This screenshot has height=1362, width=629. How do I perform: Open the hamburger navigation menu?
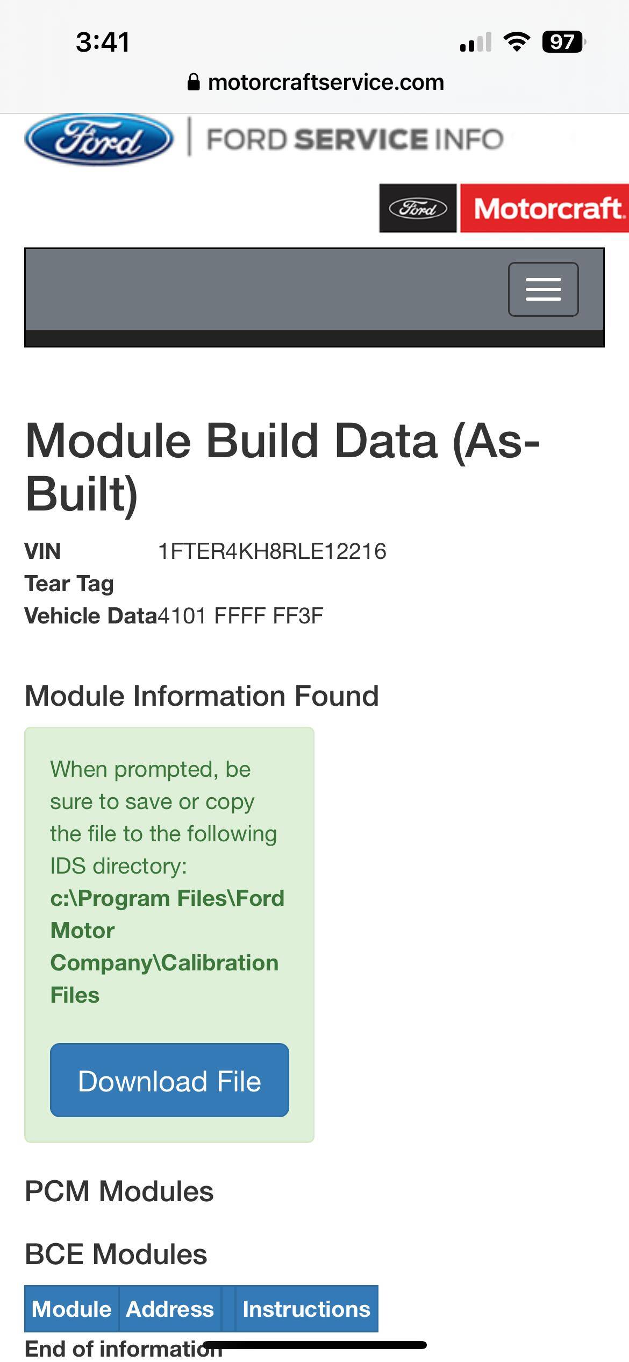coord(543,289)
